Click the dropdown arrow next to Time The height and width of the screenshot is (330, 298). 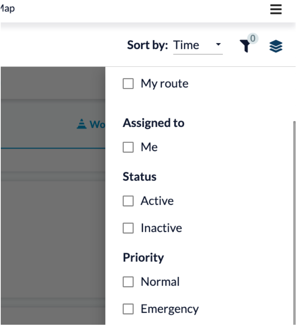pos(218,45)
